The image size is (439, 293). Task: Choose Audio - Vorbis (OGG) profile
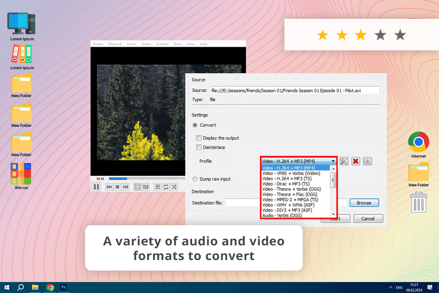pos(295,215)
